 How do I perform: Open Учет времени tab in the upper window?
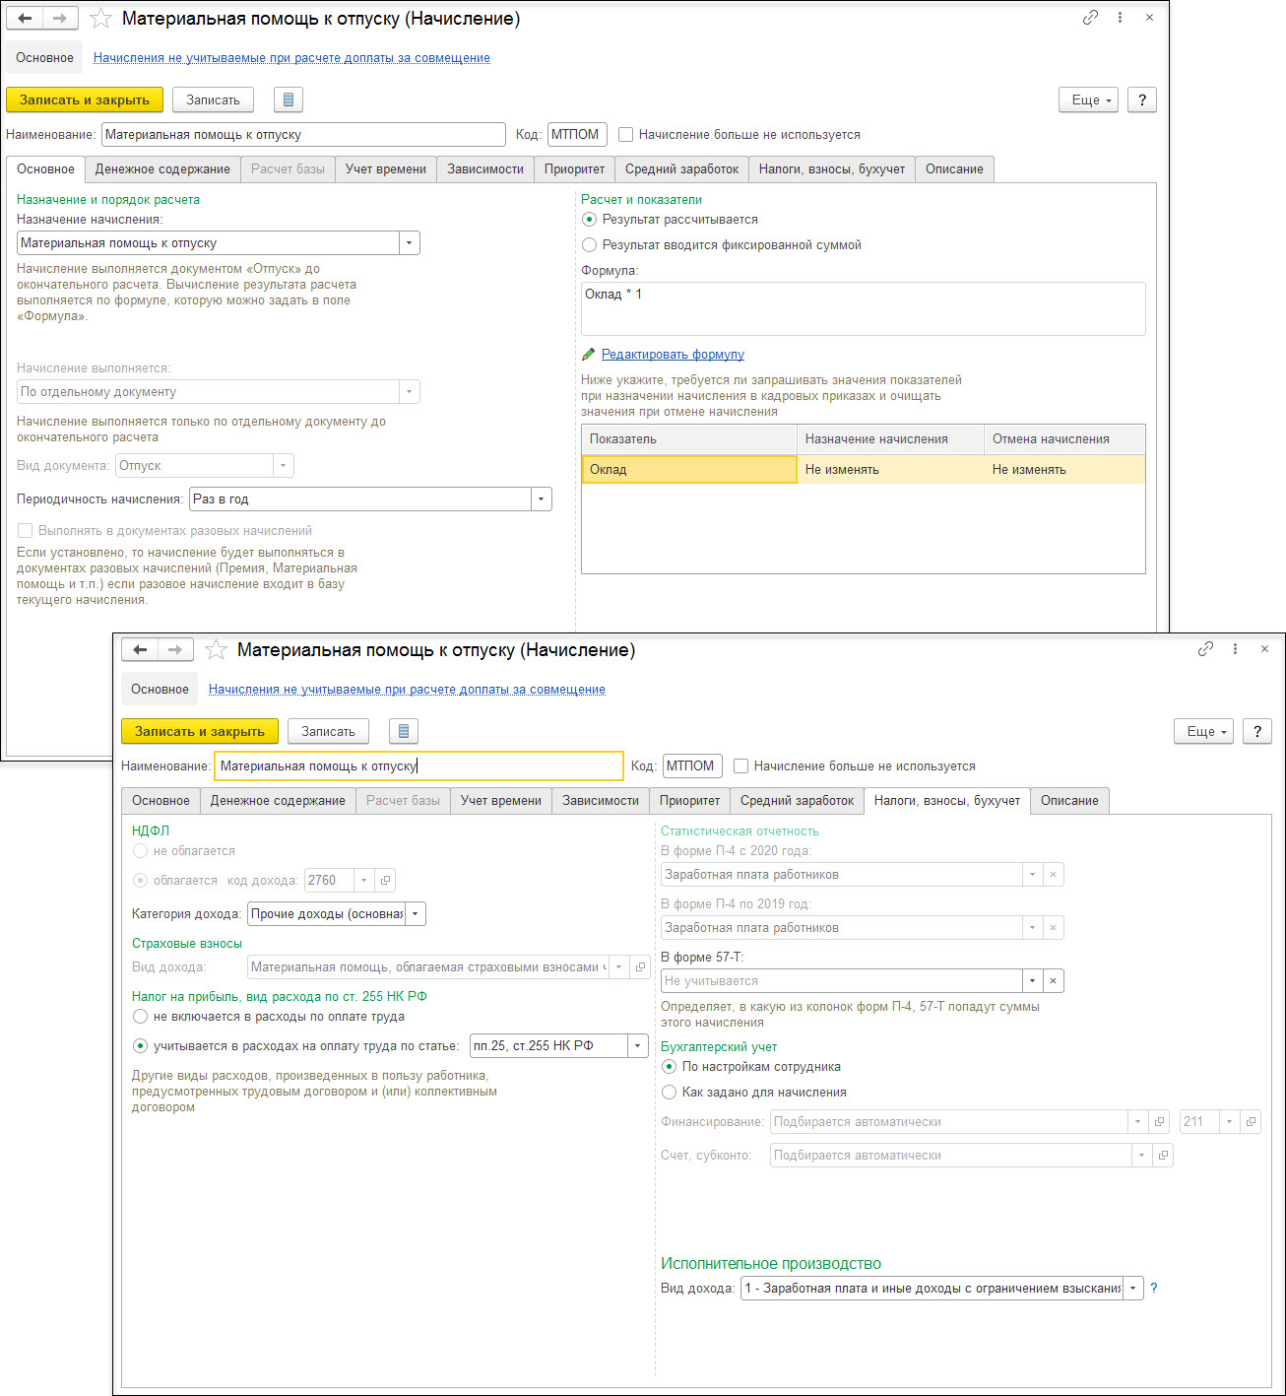click(x=386, y=169)
